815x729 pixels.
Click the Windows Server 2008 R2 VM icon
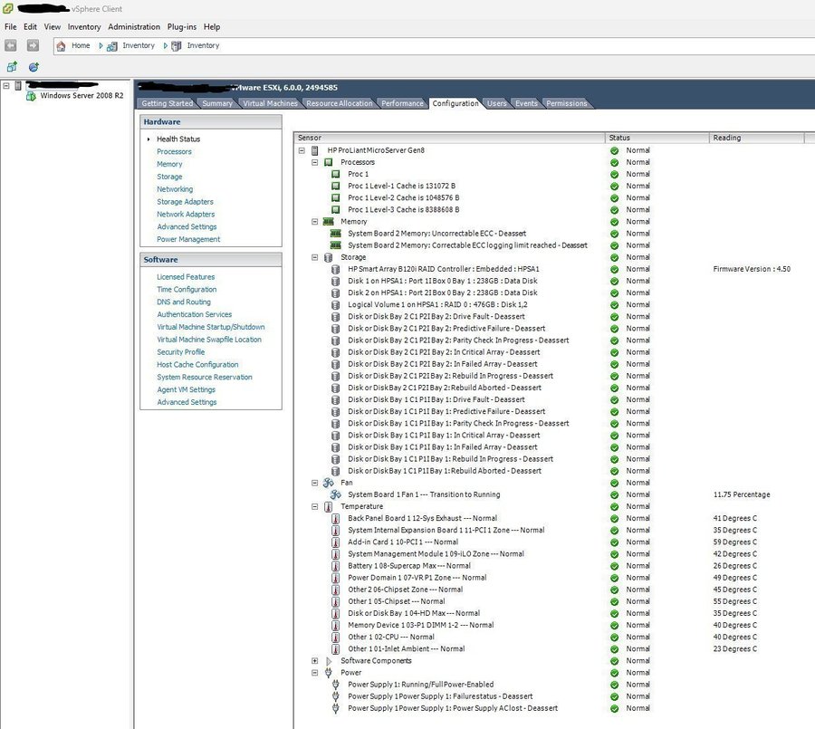point(32,96)
